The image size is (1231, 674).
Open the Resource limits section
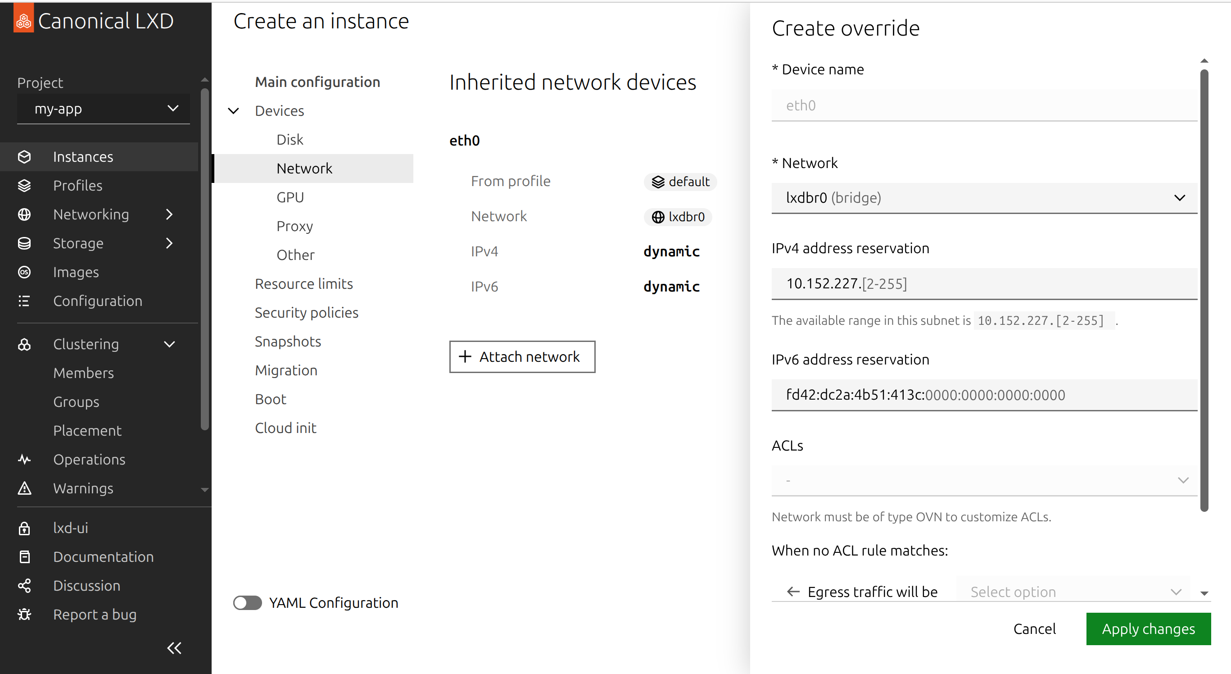tap(304, 284)
